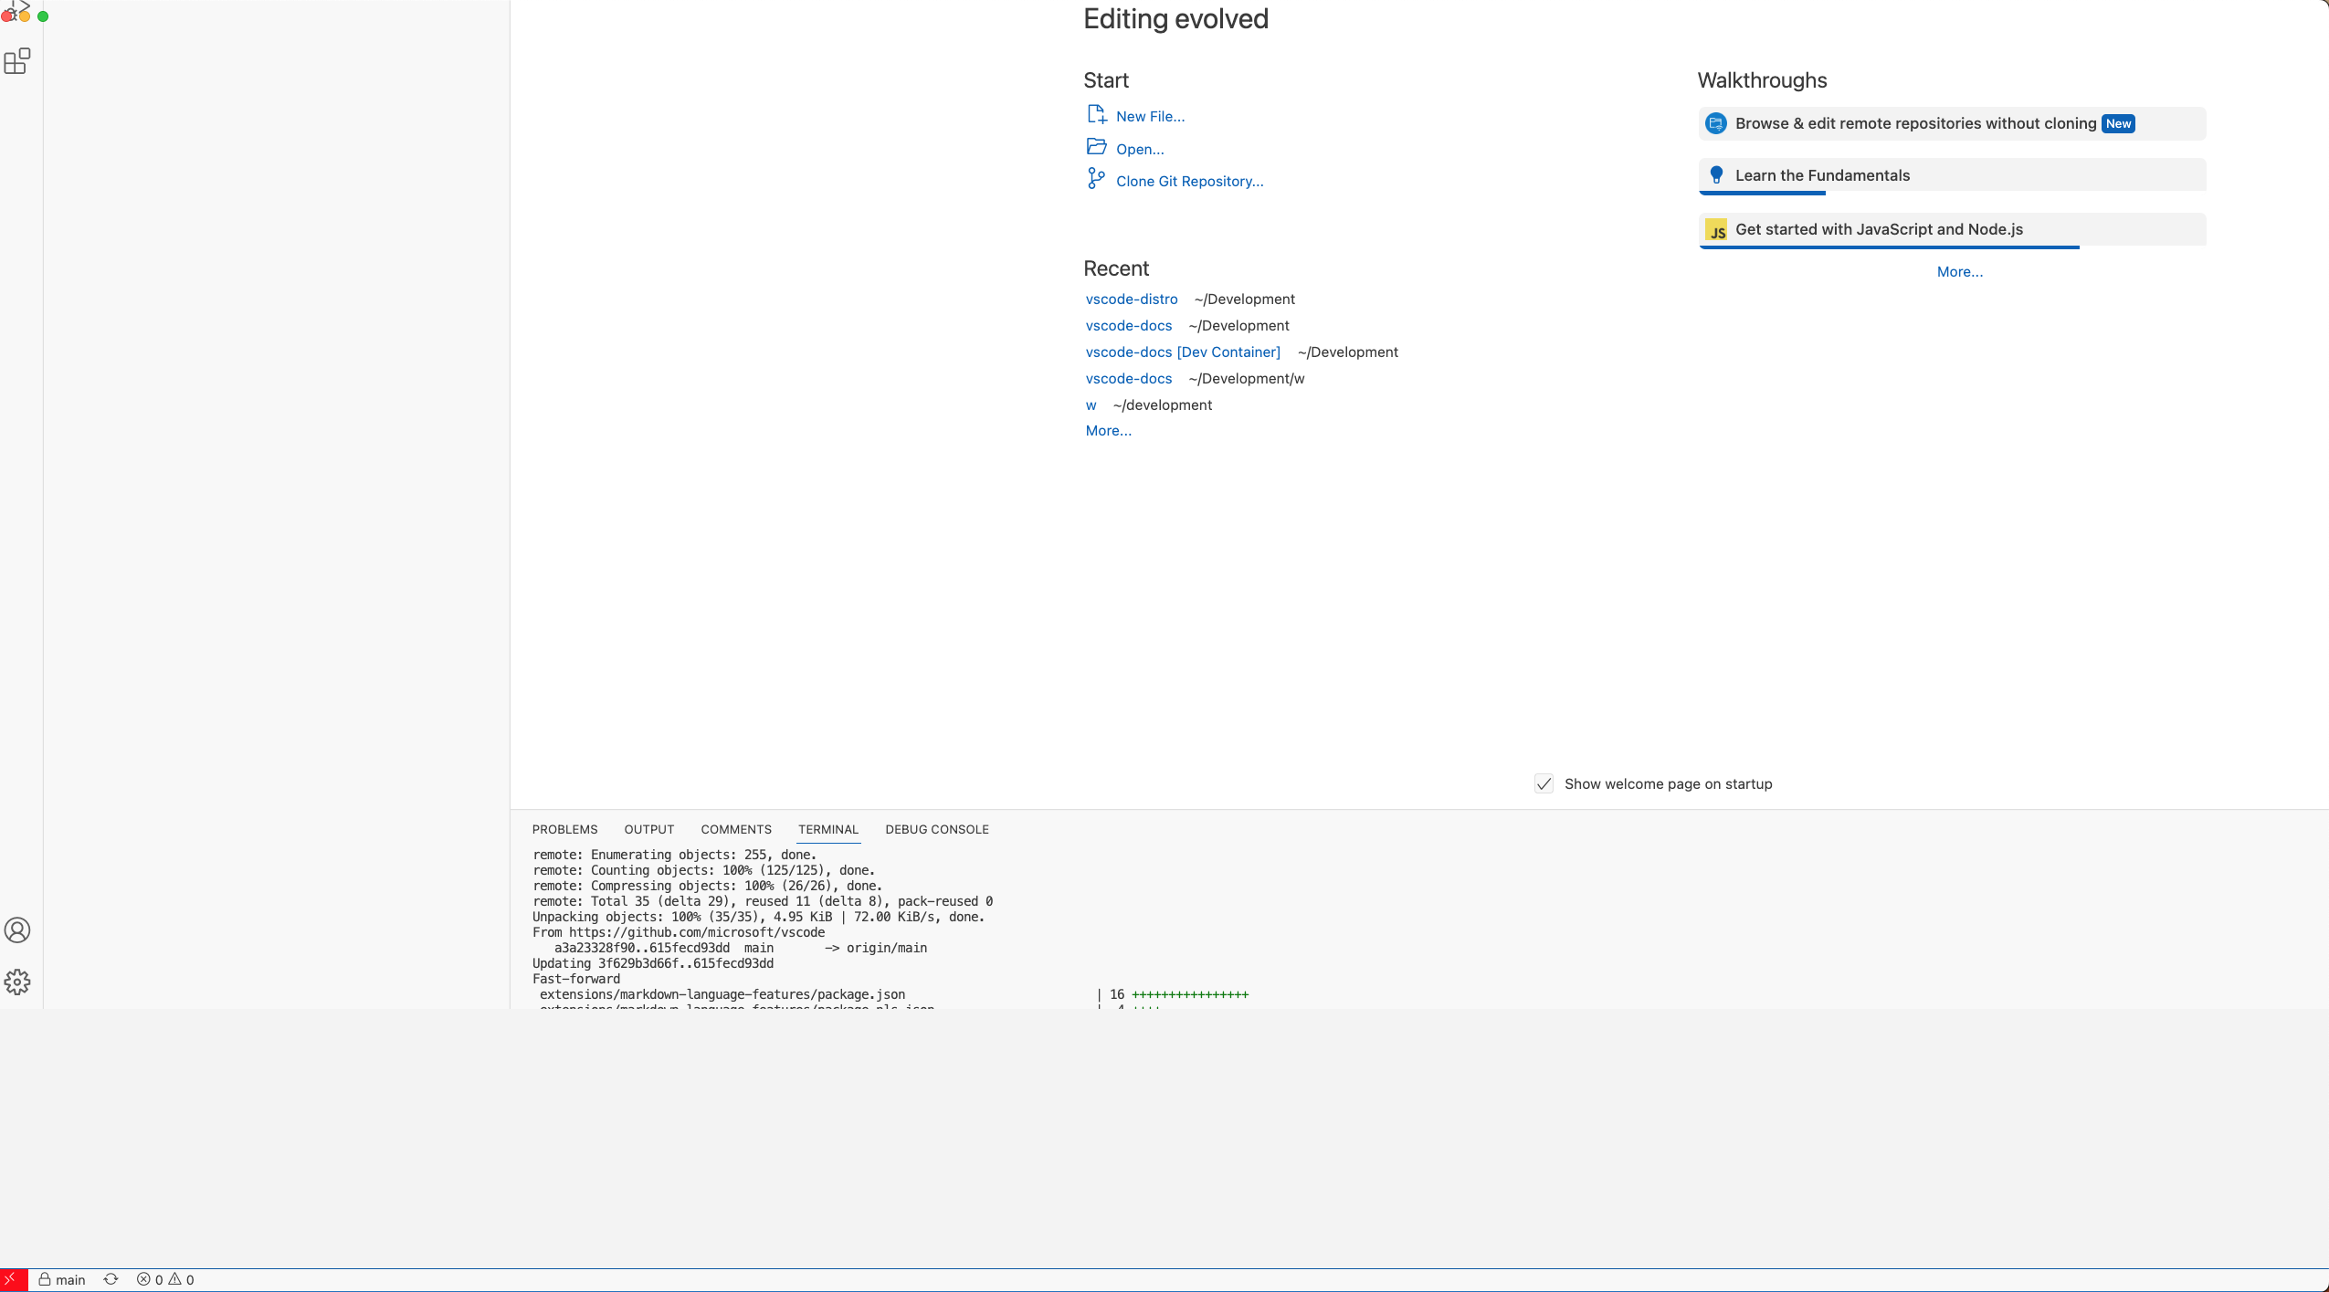2329x1292 pixels.
Task: Open the errors and warnings indicator
Action: point(165,1279)
